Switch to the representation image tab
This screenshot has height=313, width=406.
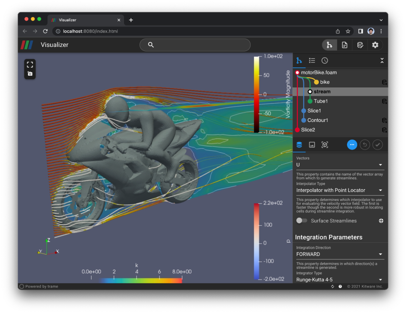click(x=312, y=145)
